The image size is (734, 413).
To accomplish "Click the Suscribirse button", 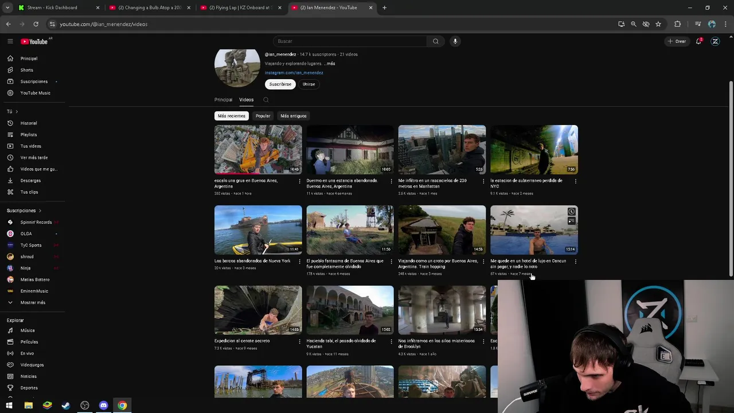I will (x=280, y=84).
